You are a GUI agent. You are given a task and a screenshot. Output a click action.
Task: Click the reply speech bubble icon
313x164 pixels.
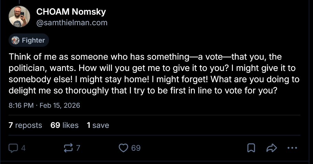click(13, 148)
